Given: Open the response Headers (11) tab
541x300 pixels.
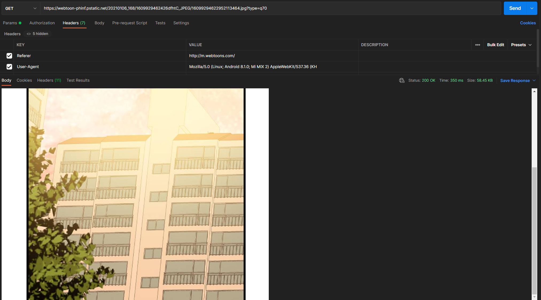Looking at the screenshot, I should pos(49,80).
